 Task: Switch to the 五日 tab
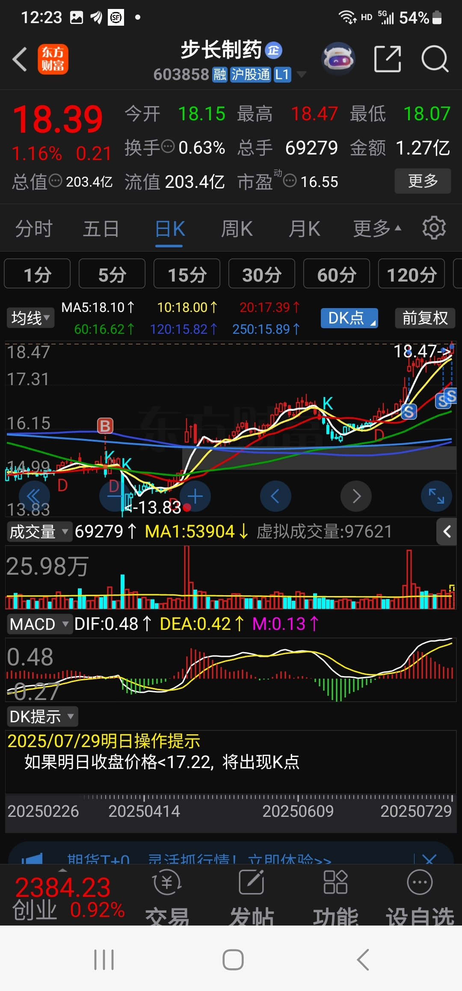(x=101, y=228)
